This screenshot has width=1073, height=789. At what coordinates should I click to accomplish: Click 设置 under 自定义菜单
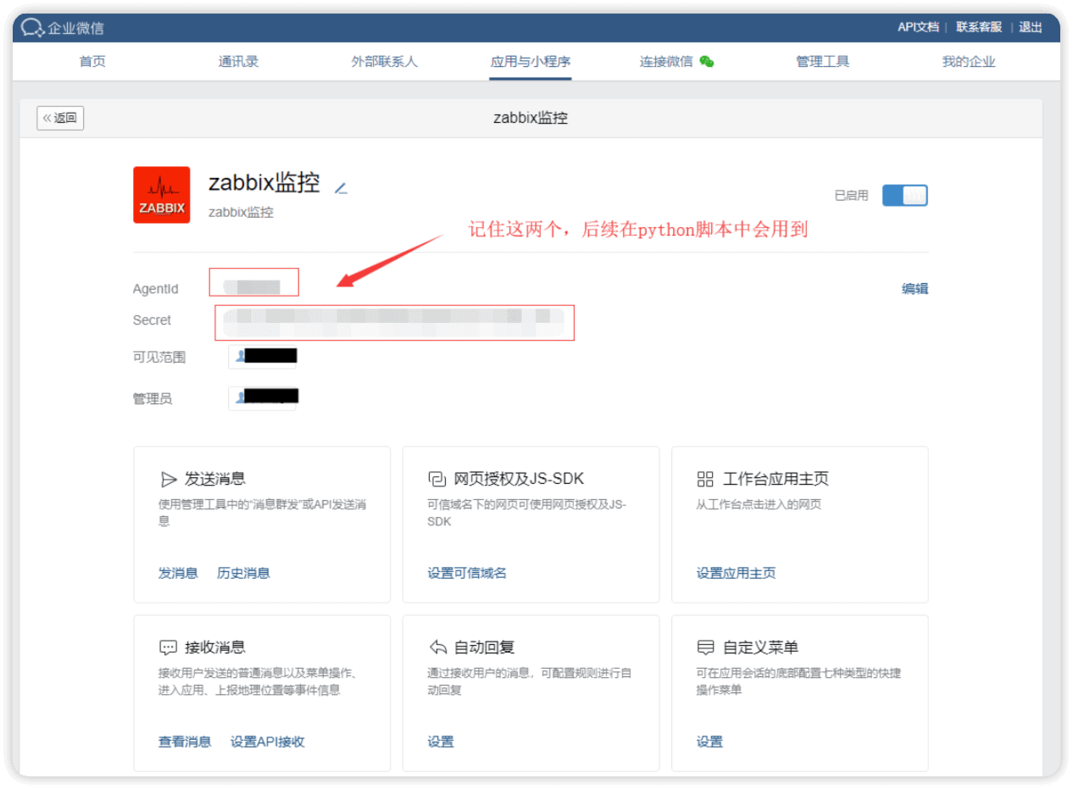tap(709, 742)
